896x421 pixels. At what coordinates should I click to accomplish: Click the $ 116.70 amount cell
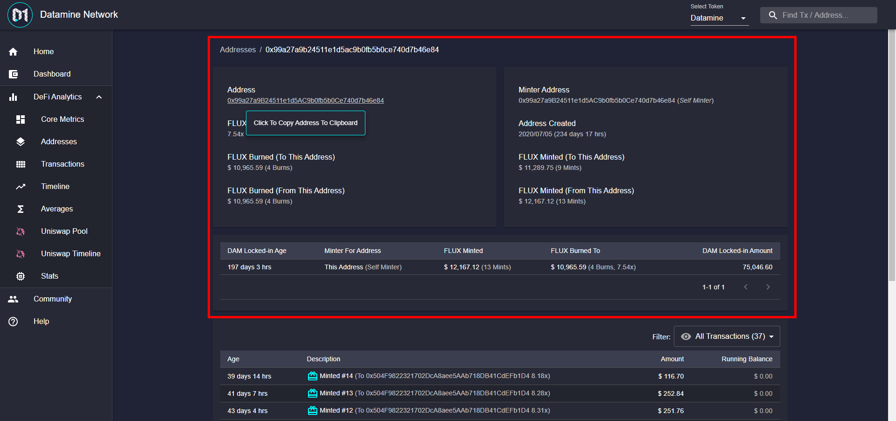[671, 377]
